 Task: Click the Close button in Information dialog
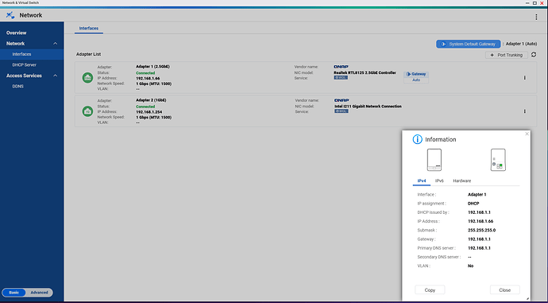point(504,290)
